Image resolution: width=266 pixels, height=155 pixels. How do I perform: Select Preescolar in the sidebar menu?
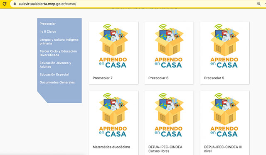(48, 24)
